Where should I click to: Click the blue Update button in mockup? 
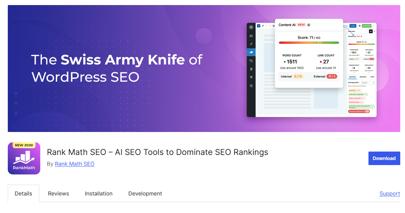coord(353,26)
